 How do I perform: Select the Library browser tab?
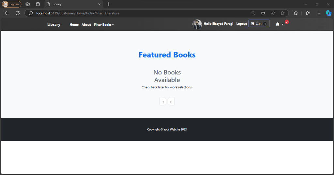pos(74,4)
